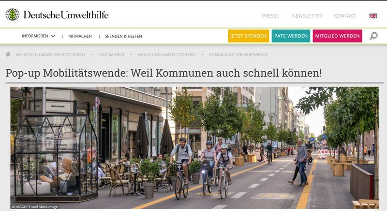Switch language via the UK flag icon
The width and height of the screenshot is (387, 211).
373,16
